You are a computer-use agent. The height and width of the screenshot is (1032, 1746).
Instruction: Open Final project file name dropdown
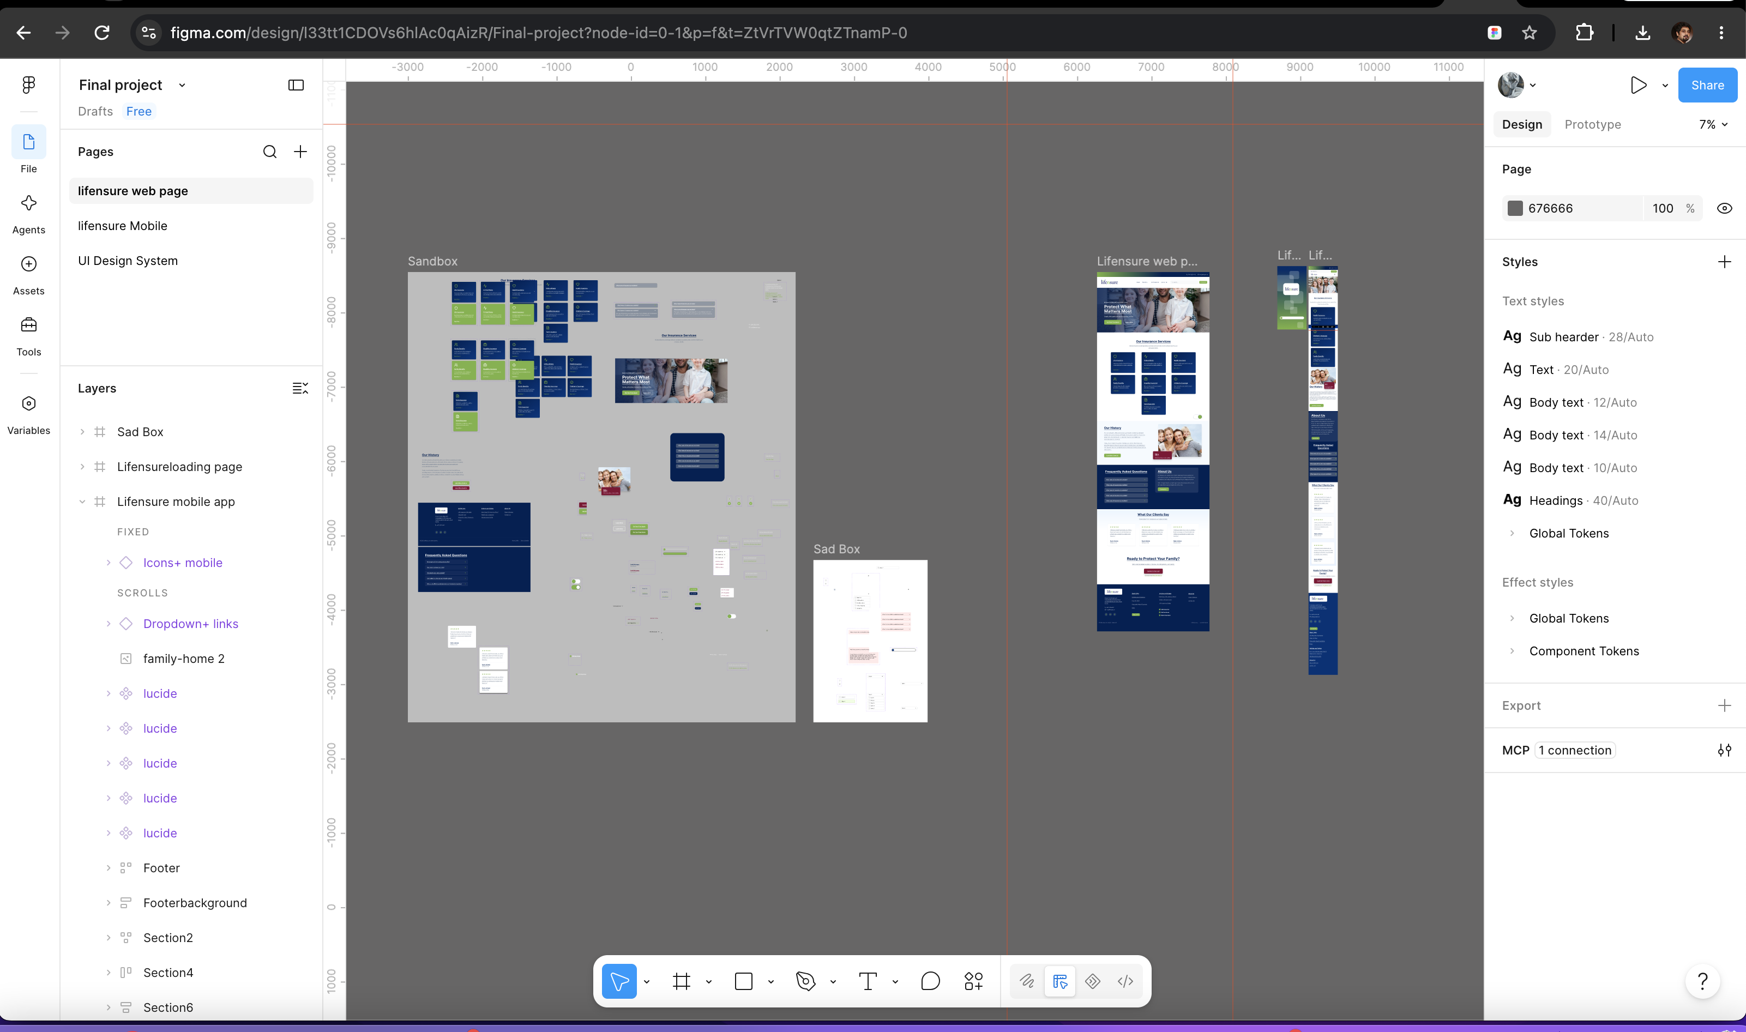[x=182, y=85]
